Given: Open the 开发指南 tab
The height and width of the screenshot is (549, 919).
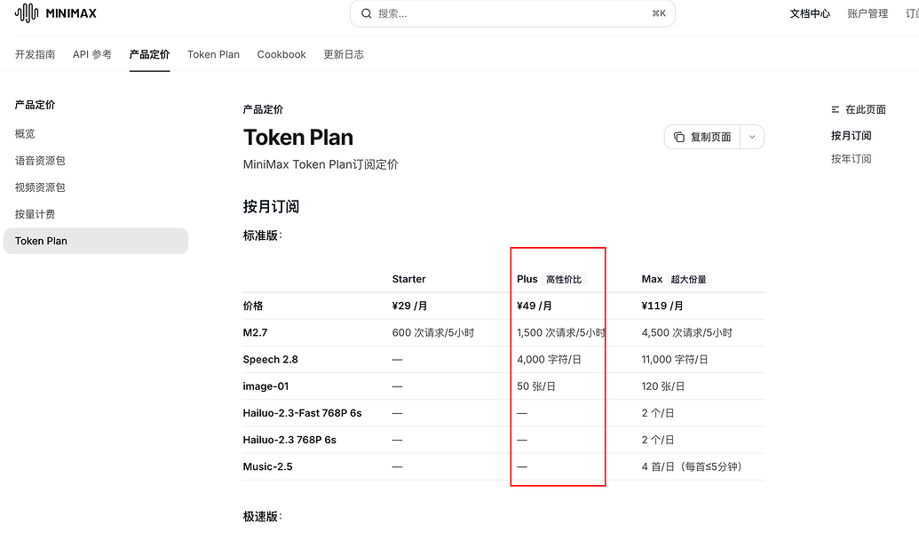Looking at the screenshot, I should [x=36, y=54].
